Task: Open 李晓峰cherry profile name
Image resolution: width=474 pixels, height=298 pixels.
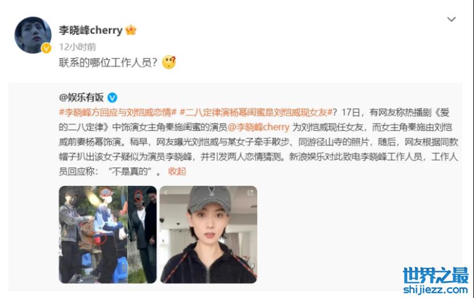Action: [x=91, y=30]
